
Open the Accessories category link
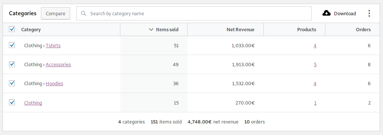click(58, 65)
